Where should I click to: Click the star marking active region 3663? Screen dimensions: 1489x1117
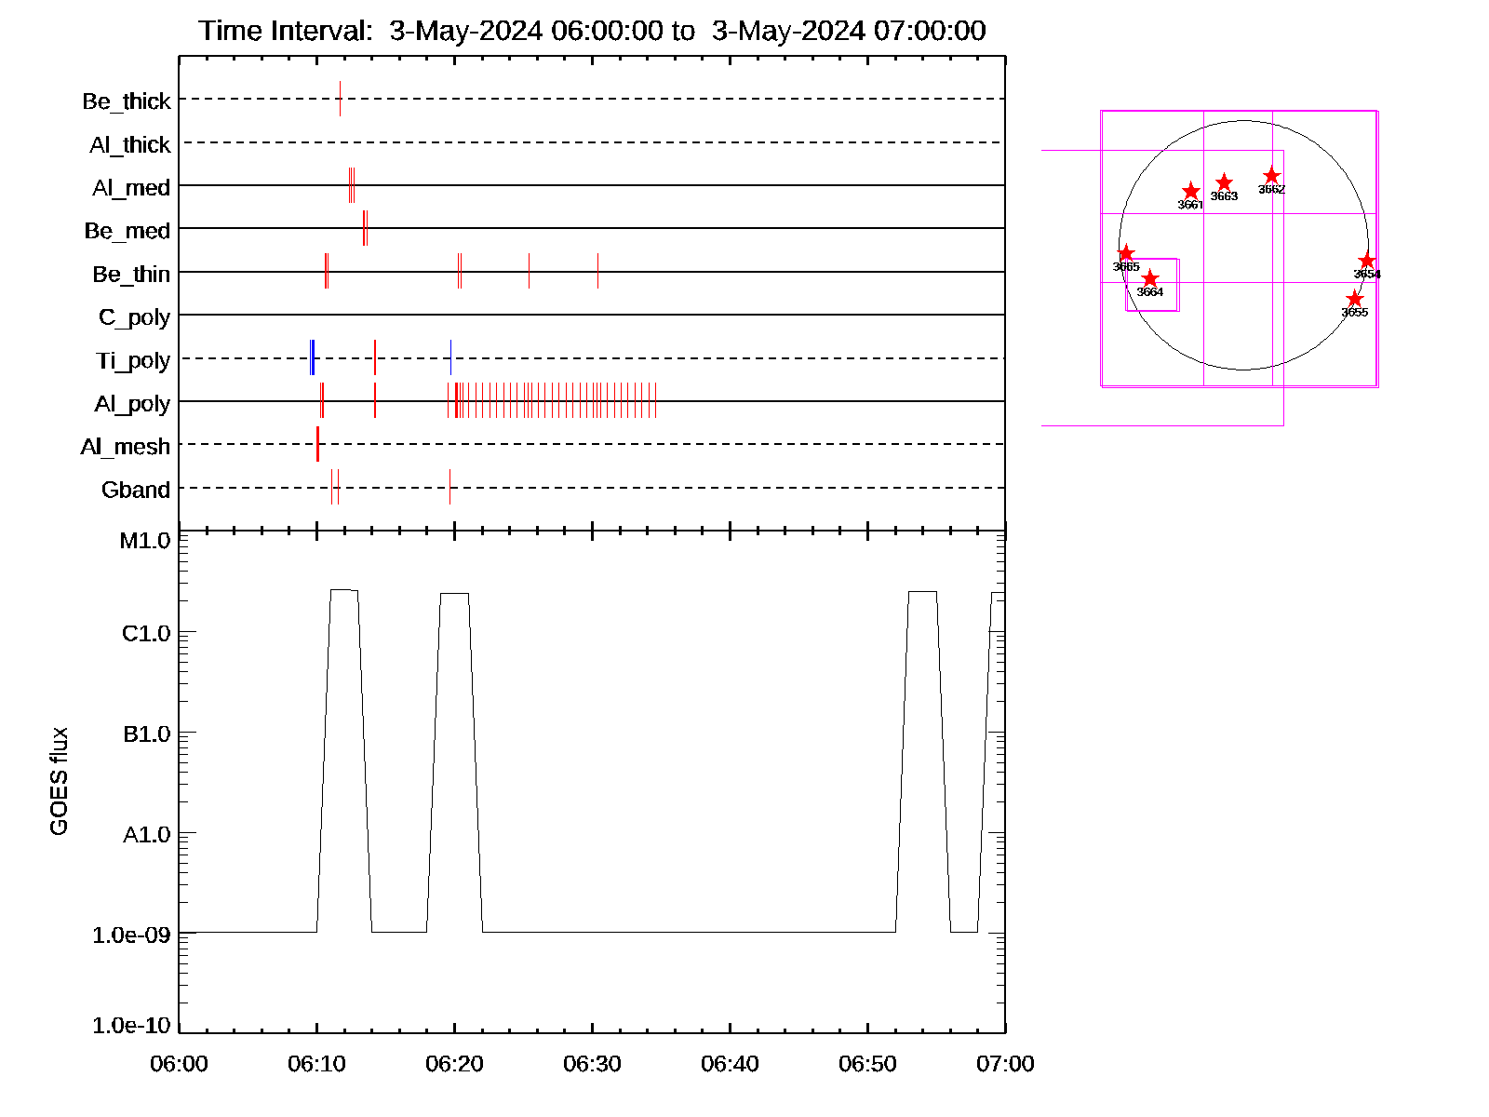(x=1224, y=182)
